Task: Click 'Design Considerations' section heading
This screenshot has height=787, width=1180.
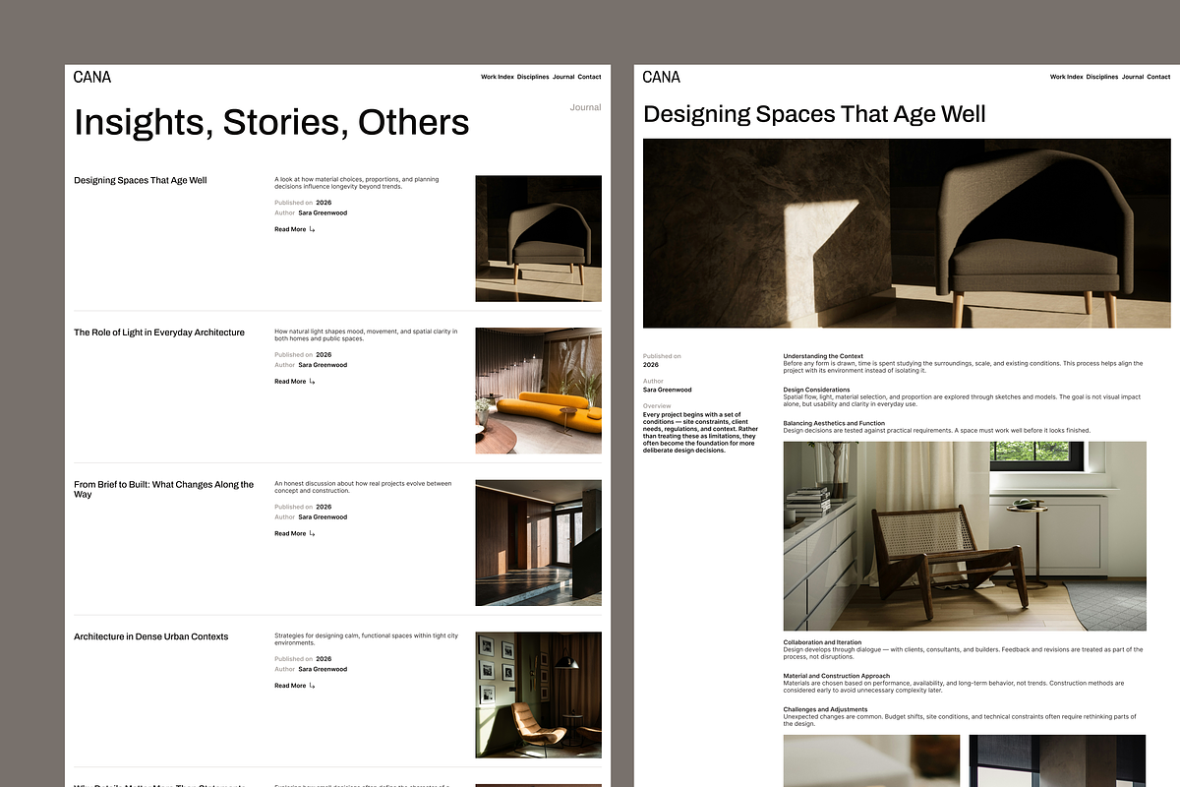Action: click(816, 390)
